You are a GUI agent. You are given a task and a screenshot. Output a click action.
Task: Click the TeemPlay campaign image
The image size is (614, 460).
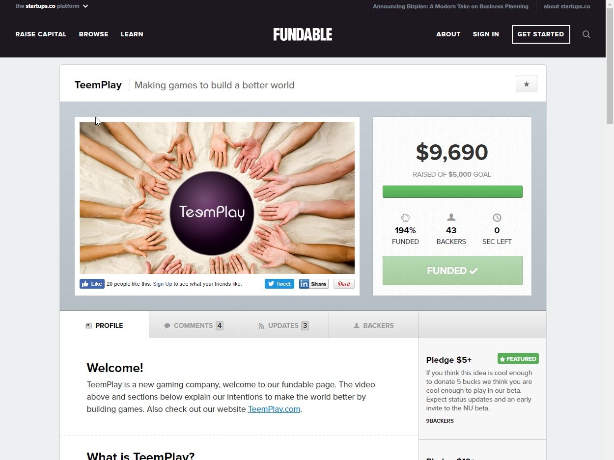[217, 198]
